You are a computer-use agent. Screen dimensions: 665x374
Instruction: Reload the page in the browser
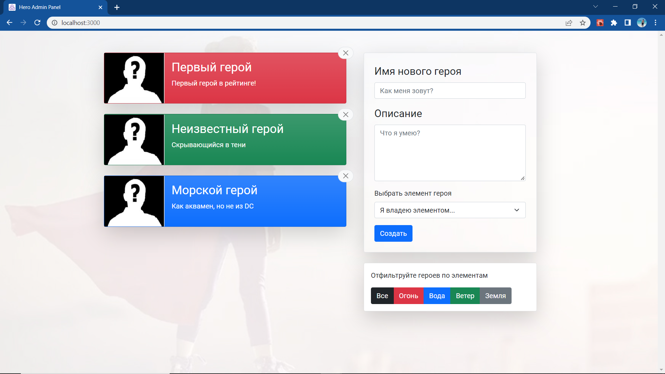coord(37,23)
